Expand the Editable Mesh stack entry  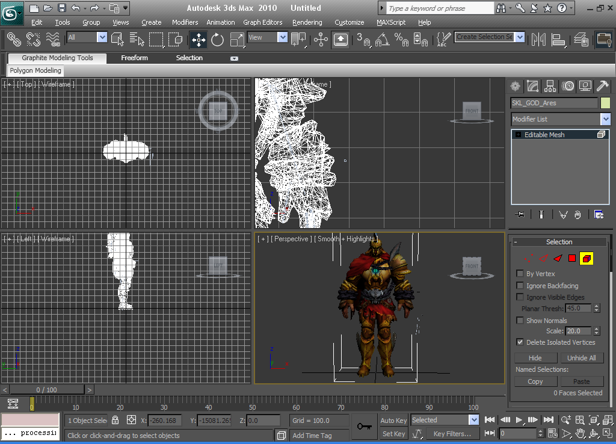click(x=518, y=134)
